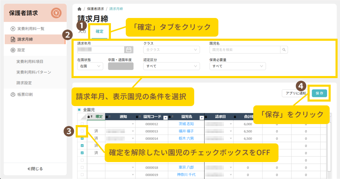Image resolution: width=340 pixels, height=179 pixels.
Task: Switch to the 確定 tab
Action: click(100, 31)
